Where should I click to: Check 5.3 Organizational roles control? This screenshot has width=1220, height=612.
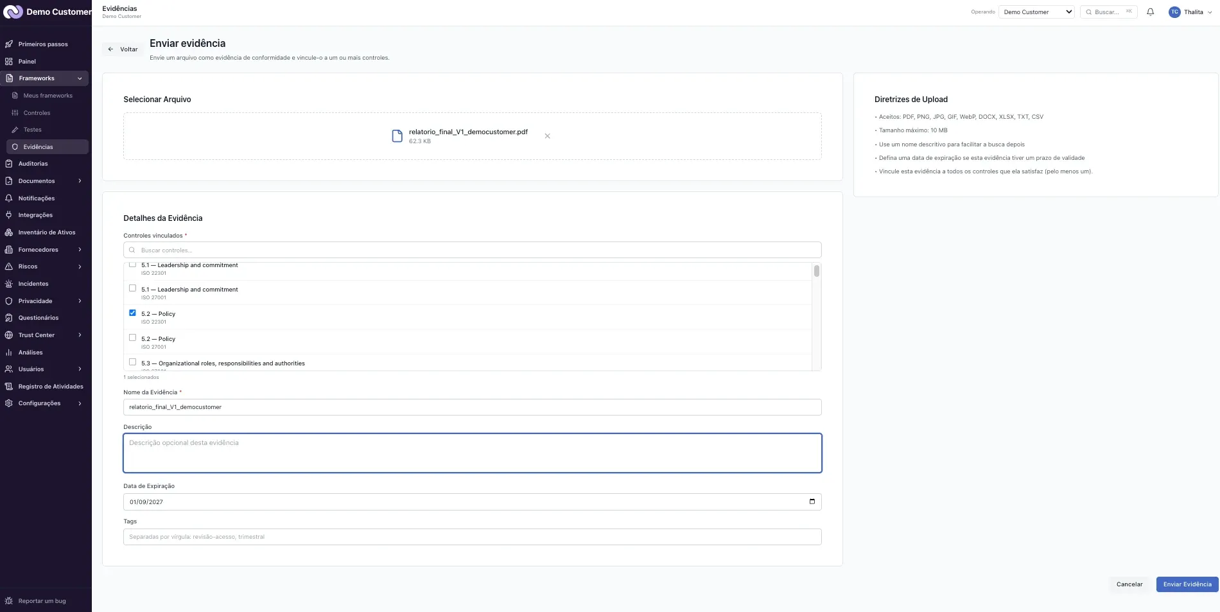pos(132,362)
